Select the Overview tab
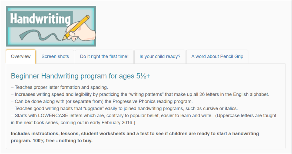This screenshot has height=154, width=292. pos(21,56)
